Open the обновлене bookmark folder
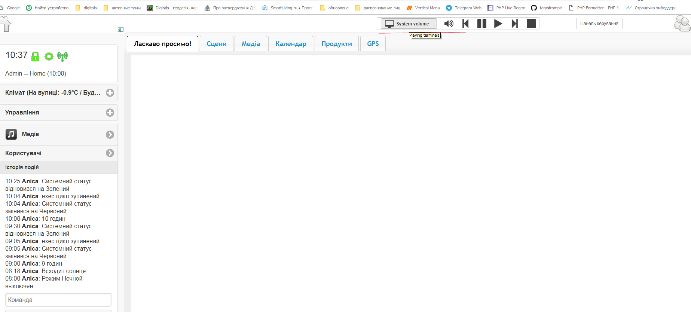Viewport: 691px width, 312px height. (x=334, y=8)
